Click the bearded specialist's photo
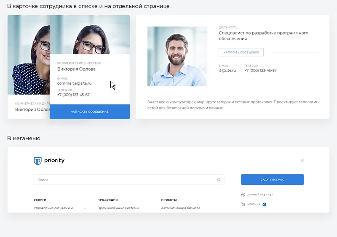Viewport: 337px width, 237px height. tap(177, 56)
